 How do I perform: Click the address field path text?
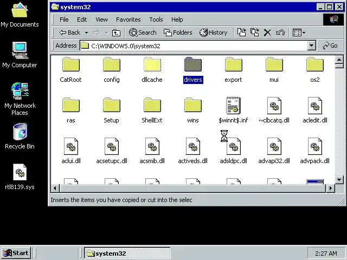tap(126, 46)
